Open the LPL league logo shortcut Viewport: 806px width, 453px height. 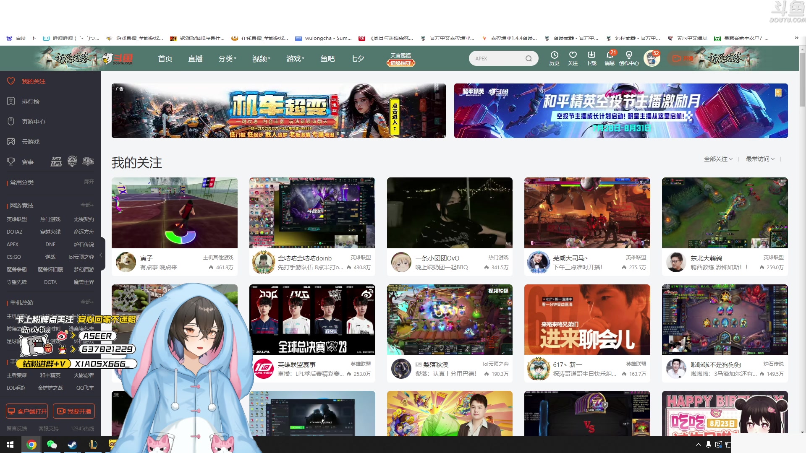56,161
